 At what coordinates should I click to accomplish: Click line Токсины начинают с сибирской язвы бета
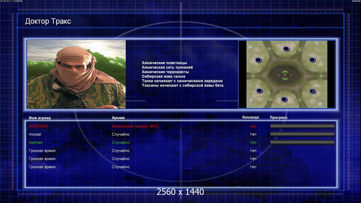coord(183,85)
